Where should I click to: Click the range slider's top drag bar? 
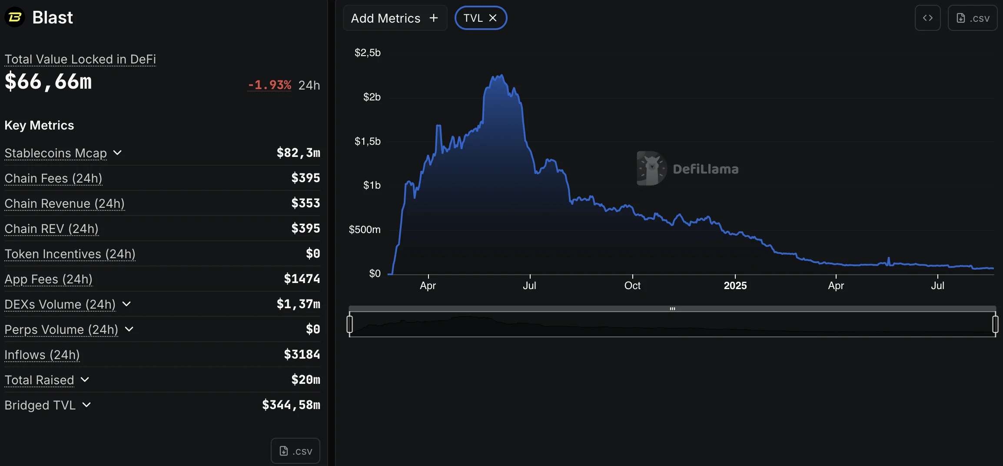[672, 309]
